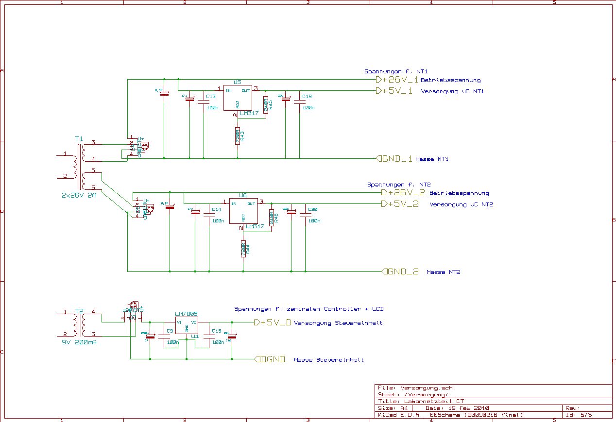Click 'Versorgung uC NT2' text
616x422 pixels.
(461, 204)
